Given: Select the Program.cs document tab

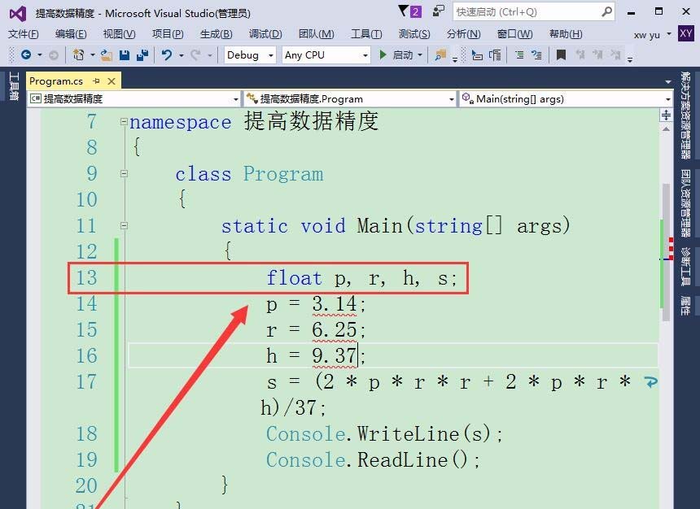Looking at the screenshot, I should tap(57, 81).
